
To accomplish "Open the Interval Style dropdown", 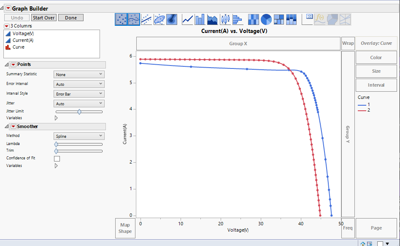I will coord(79,94).
